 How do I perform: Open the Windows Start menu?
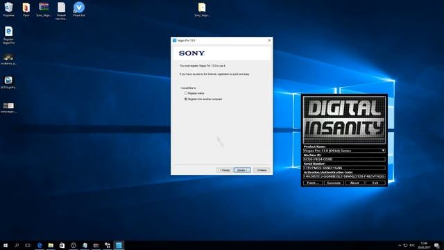point(6,245)
